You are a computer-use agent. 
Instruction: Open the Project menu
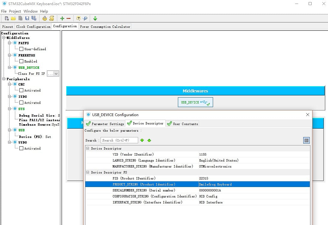pyautogui.click(x=15, y=11)
